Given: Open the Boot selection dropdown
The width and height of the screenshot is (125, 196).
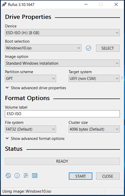Looking at the screenshot, I should pyautogui.click(x=43, y=48).
